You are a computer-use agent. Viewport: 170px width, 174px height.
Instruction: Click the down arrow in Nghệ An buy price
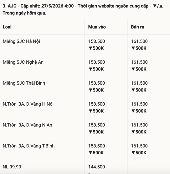pos(90,69)
